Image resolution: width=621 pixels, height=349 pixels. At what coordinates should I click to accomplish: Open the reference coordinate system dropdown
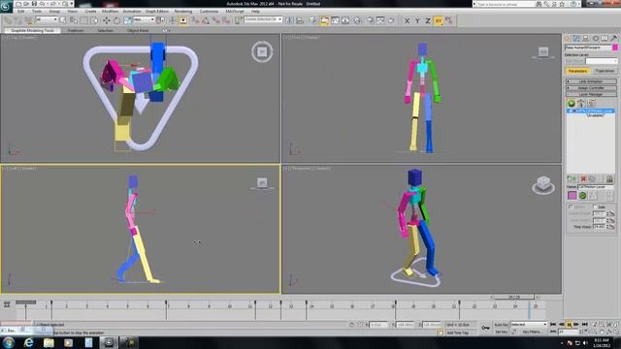144,19
